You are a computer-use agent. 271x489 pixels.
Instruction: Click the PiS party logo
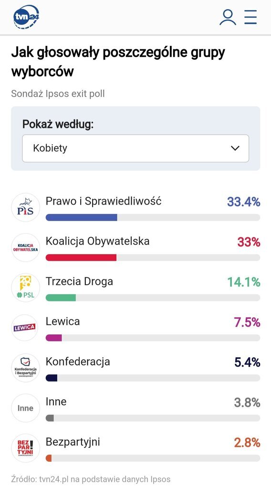[x=26, y=207]
